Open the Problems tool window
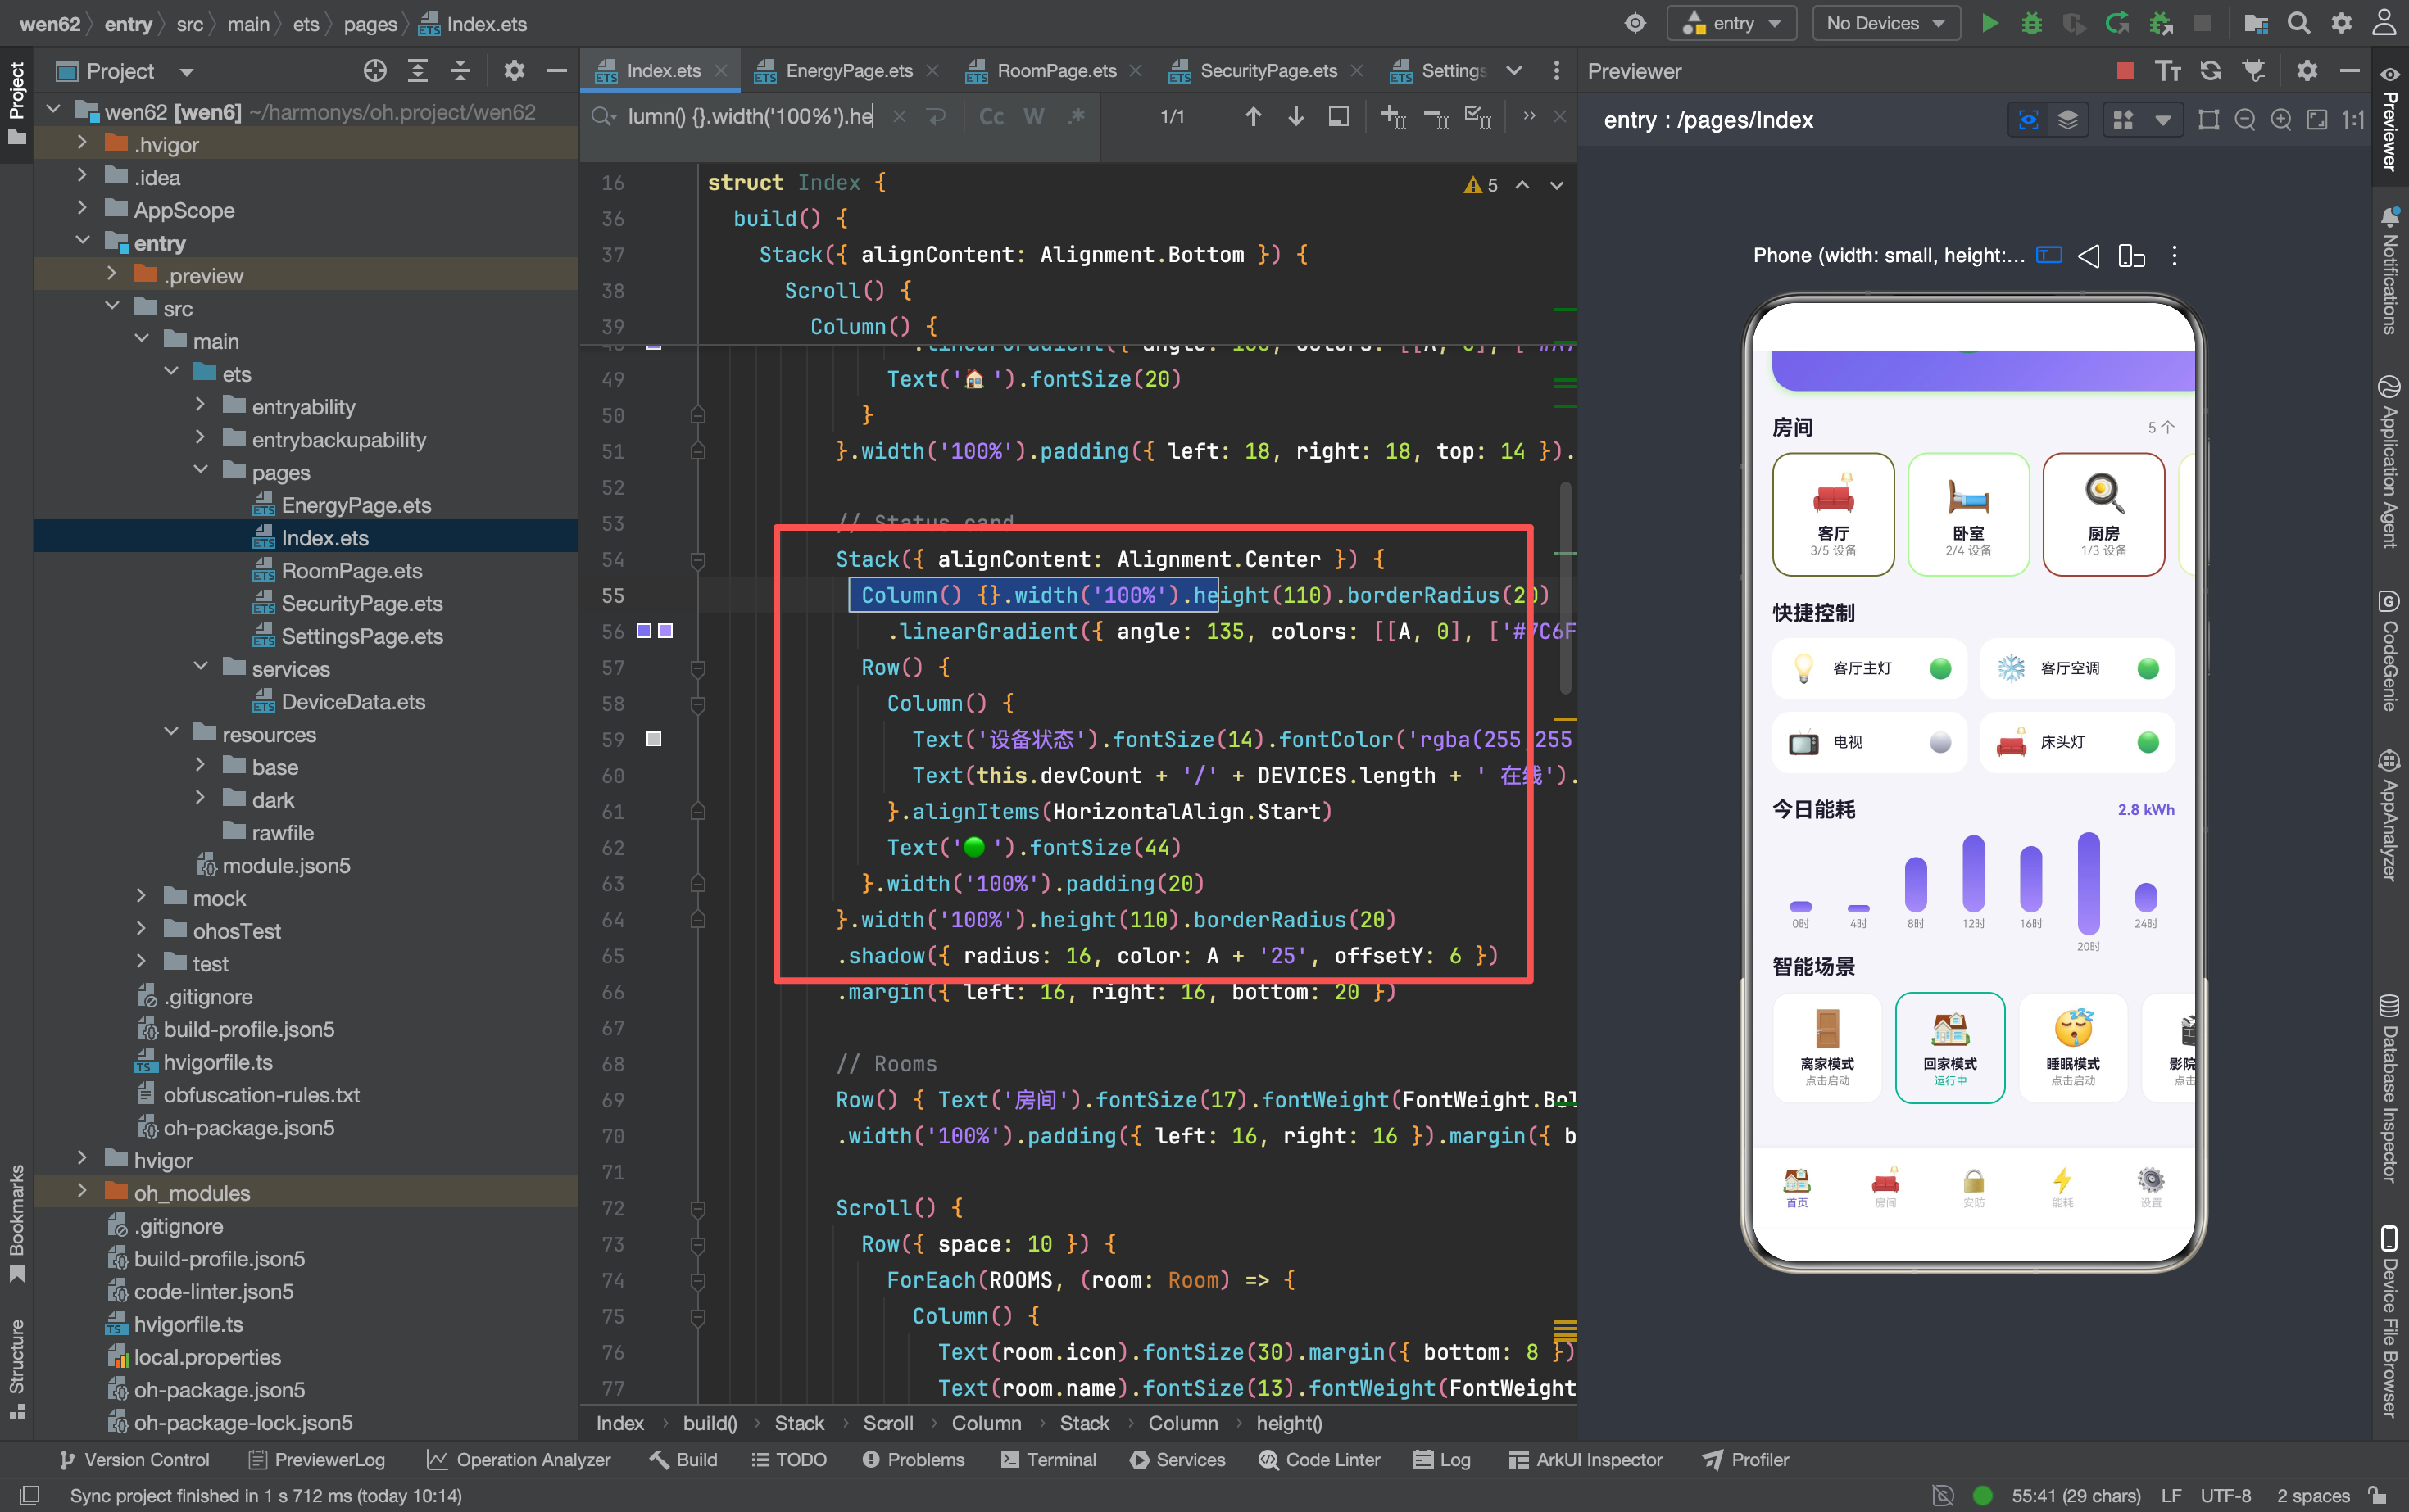This screenshot has height=1512, width=2409. point(914,1459)
